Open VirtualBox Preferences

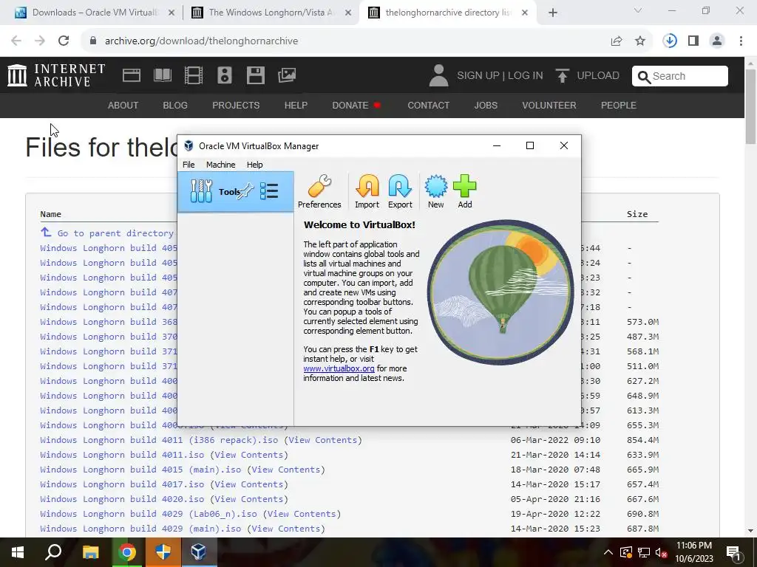coord(319,191)
